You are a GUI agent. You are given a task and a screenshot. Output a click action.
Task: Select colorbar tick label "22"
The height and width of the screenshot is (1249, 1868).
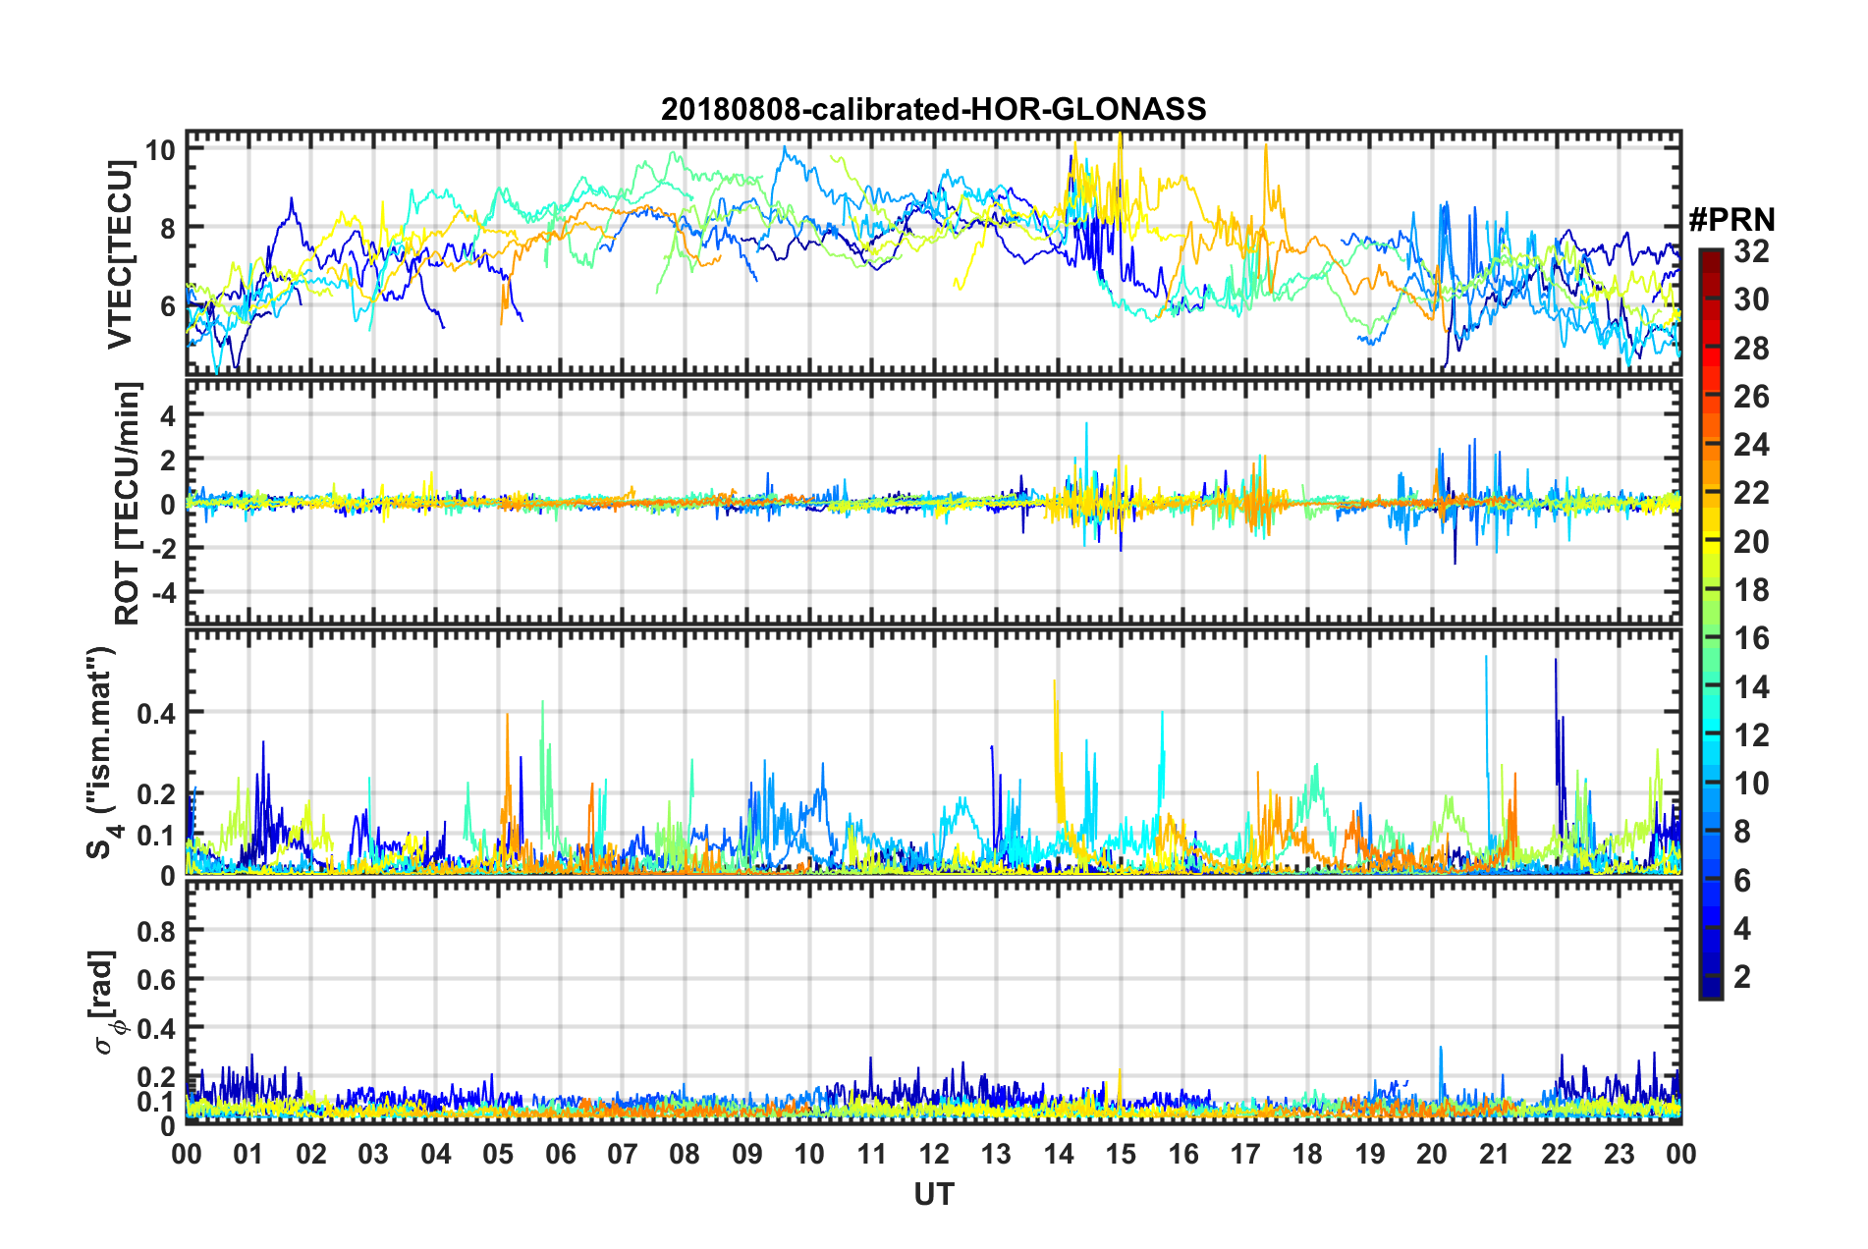(x=1751, y=493)
